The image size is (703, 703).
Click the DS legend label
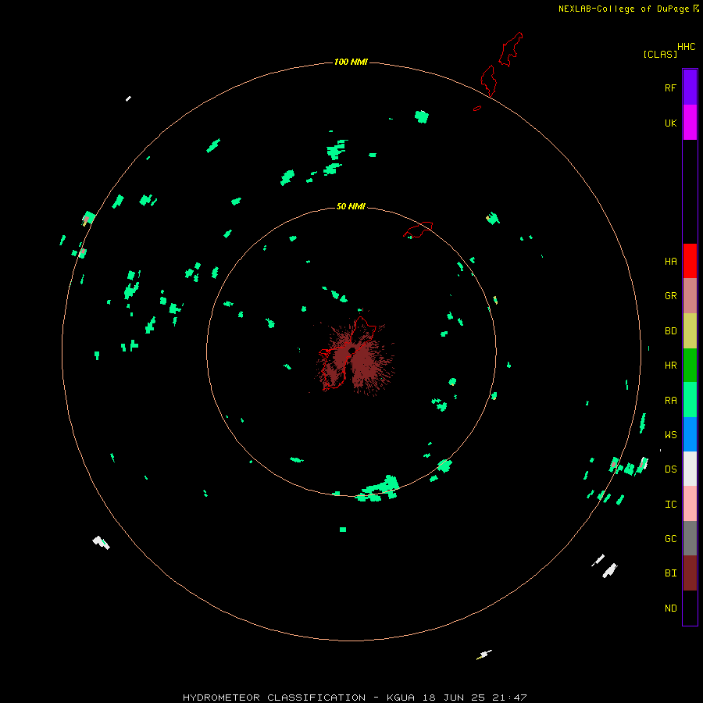coord(670,469)
